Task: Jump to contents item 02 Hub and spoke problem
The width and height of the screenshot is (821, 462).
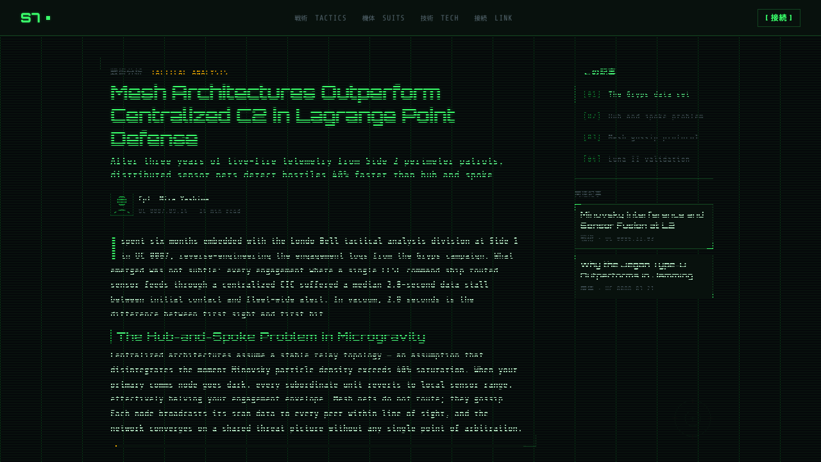Action: point(644,116)
